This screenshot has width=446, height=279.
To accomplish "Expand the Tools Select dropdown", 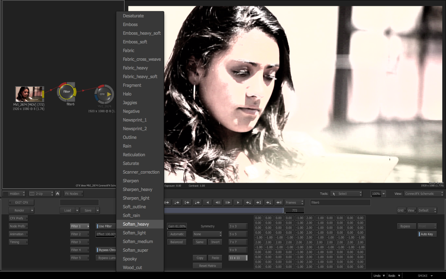I will click(x=346, y=194).
